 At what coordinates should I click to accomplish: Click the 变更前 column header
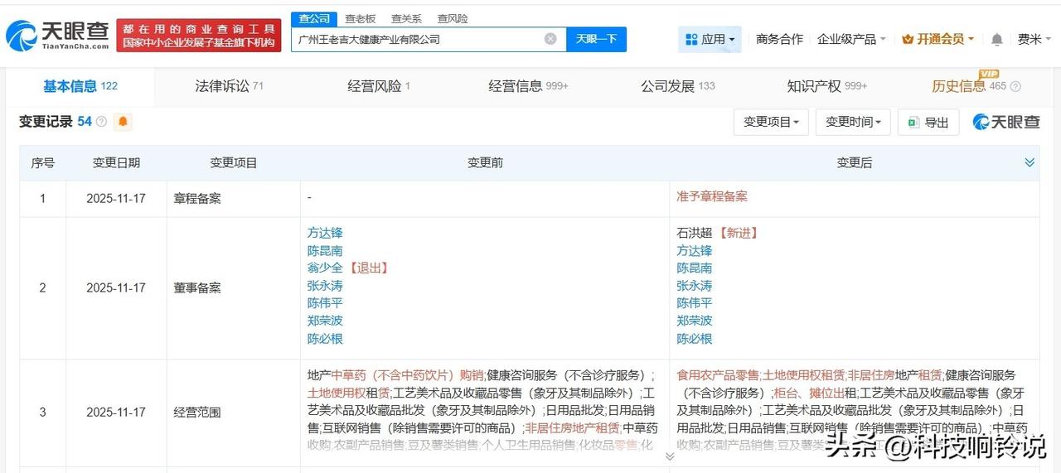[x=485, y=163]
